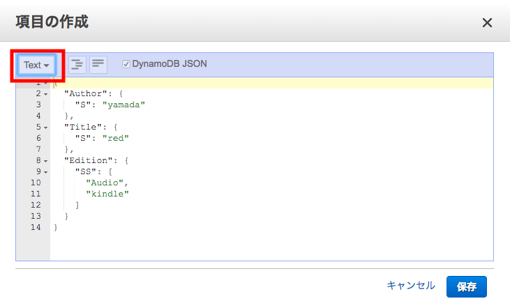
Task: Click the "Title" key text
Action: pyautogui.click(x=83, y=128)
